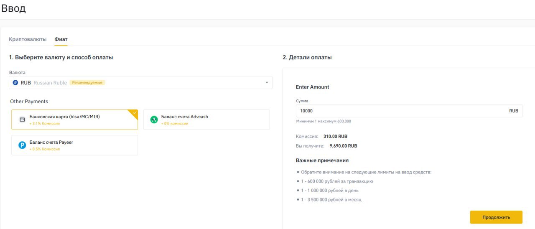Click '1. Выберите валюту и способ оплаты' heading
Viewport: 535px width, 229px height.
(x=61, y=57)
